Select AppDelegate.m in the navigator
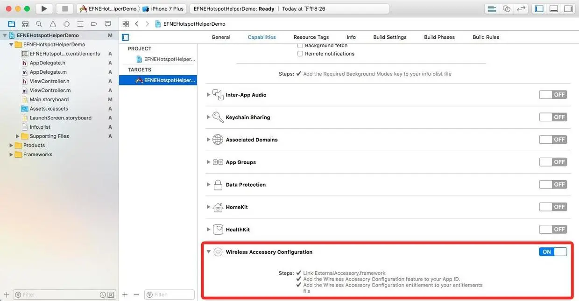Screen dimensions: 579x301 [48, 72]
